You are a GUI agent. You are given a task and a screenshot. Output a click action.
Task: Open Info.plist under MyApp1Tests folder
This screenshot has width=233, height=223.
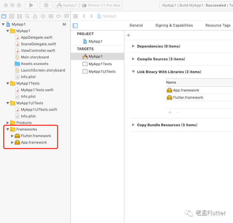coord(26,96)
